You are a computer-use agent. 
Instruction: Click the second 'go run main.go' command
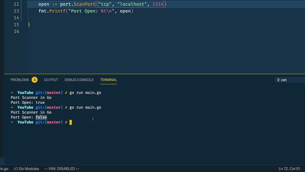click(x=85, y=107)
